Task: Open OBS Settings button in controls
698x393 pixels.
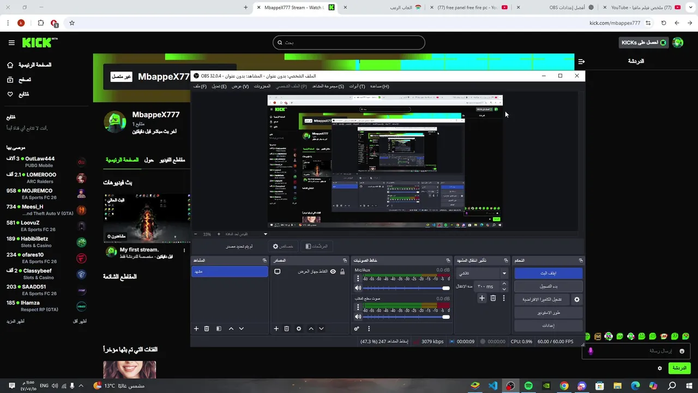Action: (549, 326)
